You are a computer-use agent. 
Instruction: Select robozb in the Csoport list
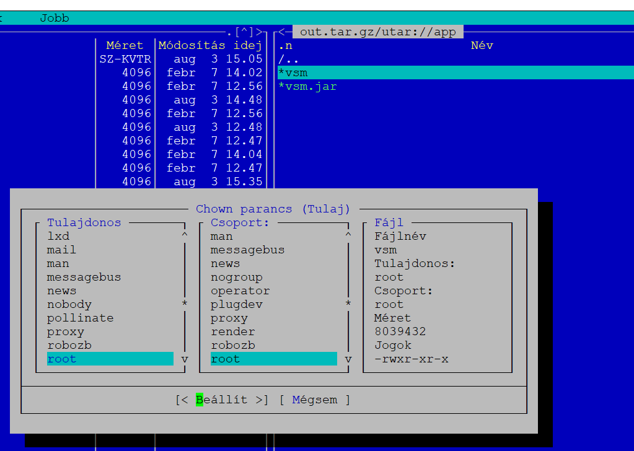click(x=233, y=345)
